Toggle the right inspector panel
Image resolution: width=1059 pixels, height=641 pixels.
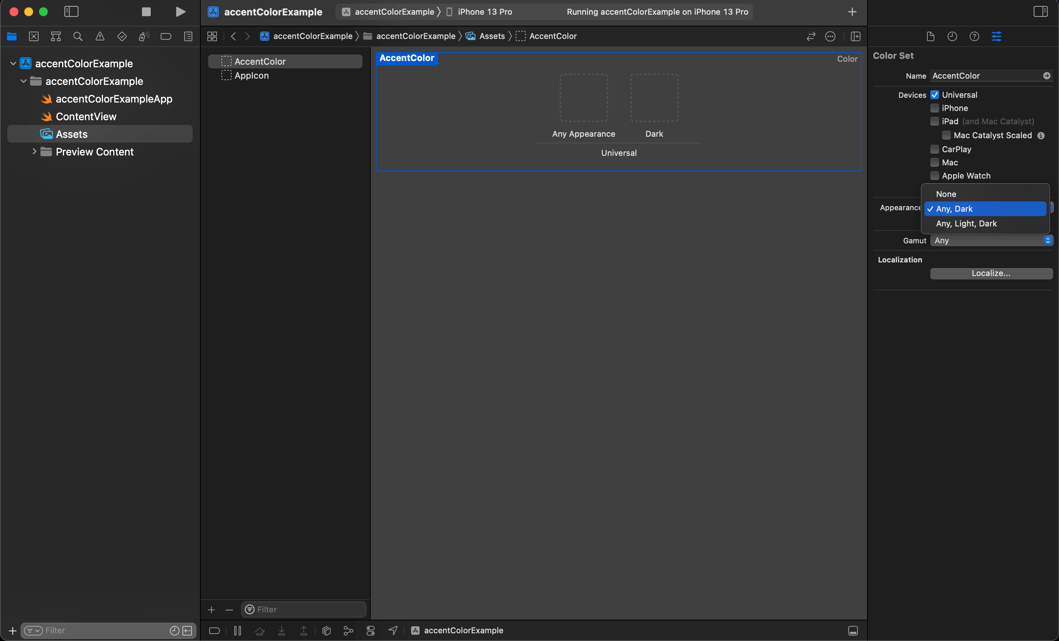[x=1040, y=12]
